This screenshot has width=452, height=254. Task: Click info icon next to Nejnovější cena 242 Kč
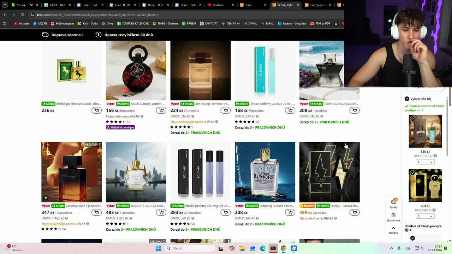[x=142, y=116]
